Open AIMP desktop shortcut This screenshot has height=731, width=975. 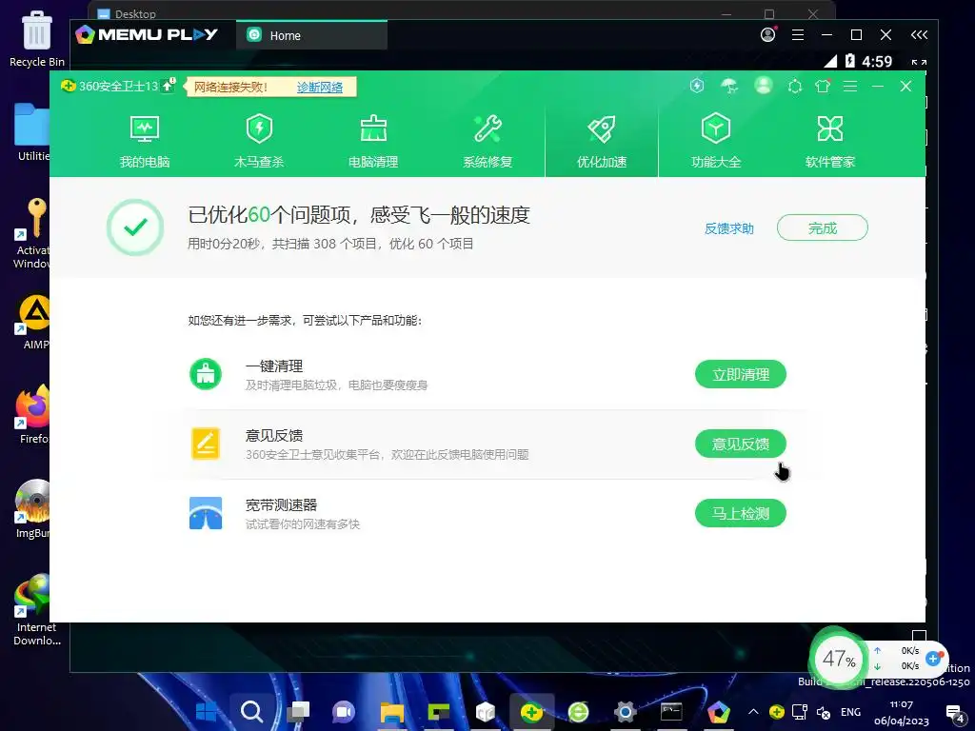pos(34,322)
